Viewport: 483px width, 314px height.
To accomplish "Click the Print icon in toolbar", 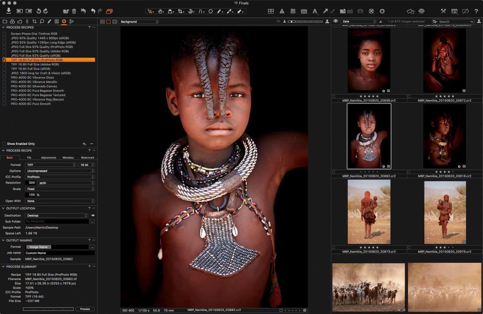I will pyautogui.click(x=421, y=11).
